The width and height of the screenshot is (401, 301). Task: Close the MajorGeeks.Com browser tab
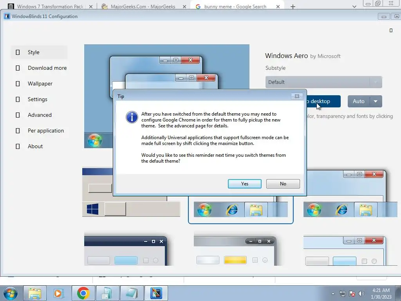click(x=184, y=7)
